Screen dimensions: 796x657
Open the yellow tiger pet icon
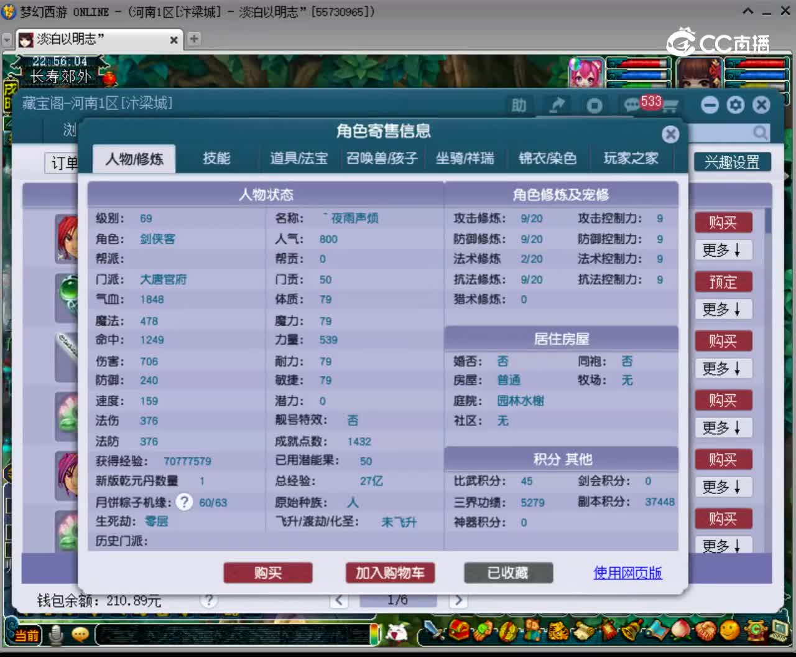tap(557, 630)
